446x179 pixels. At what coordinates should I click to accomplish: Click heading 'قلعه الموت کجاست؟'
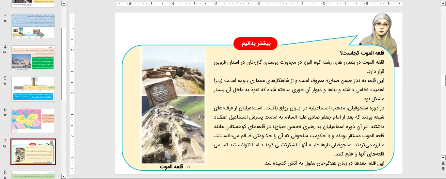[362, 53]
